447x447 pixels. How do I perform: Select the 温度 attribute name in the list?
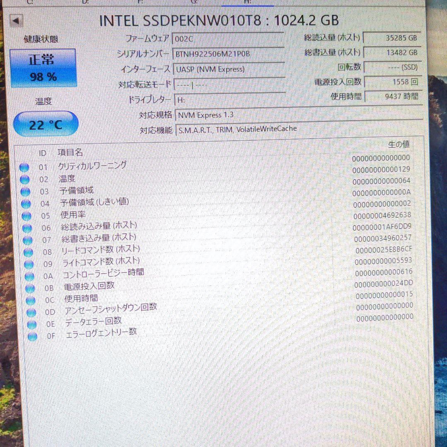coord(67,178)
